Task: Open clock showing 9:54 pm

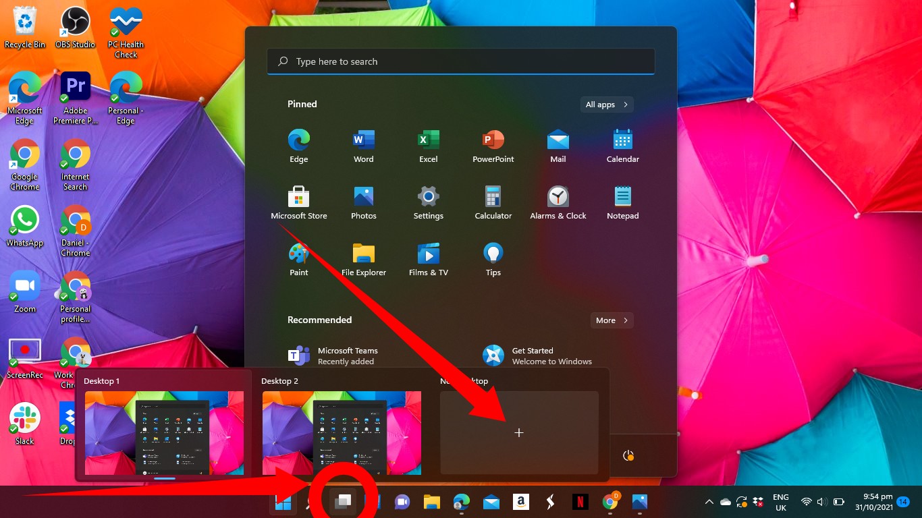Action: (873, 502)
